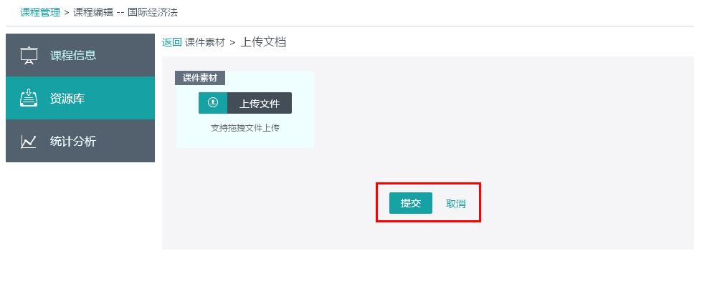This screenshot has width=717, height=281.
Task: Click the 上传文档 page heading
Action: pos(263,42)
